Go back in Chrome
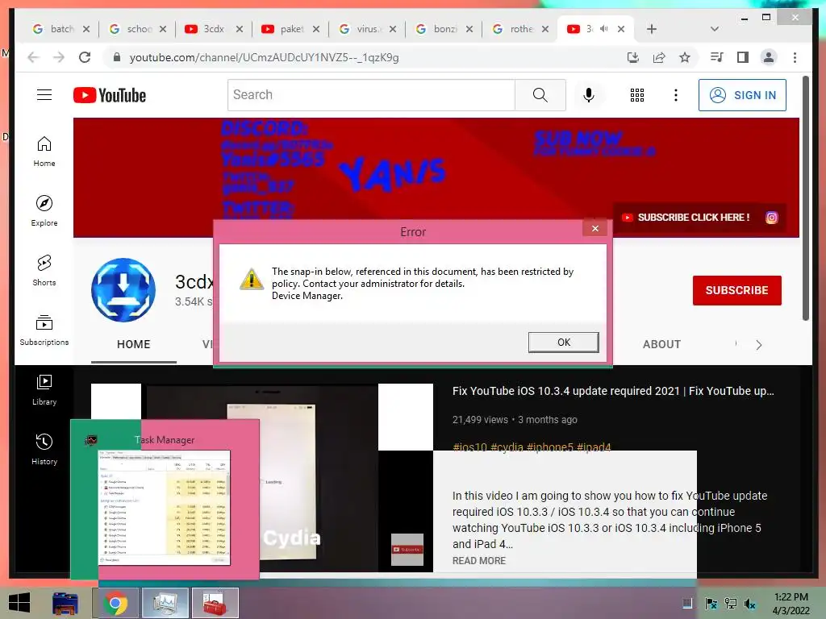826x619 pixels. [x=33, y=57]
